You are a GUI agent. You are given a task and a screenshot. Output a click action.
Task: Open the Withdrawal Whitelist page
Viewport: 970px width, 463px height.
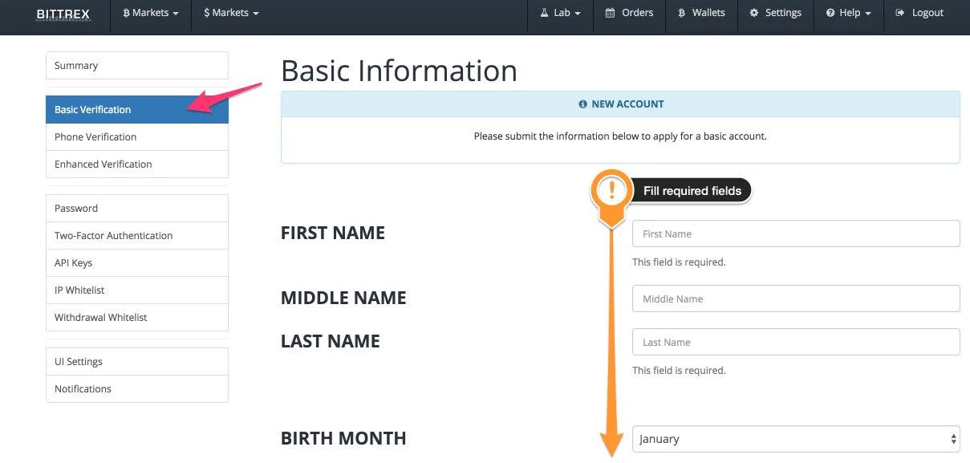[x=137, y=318]
